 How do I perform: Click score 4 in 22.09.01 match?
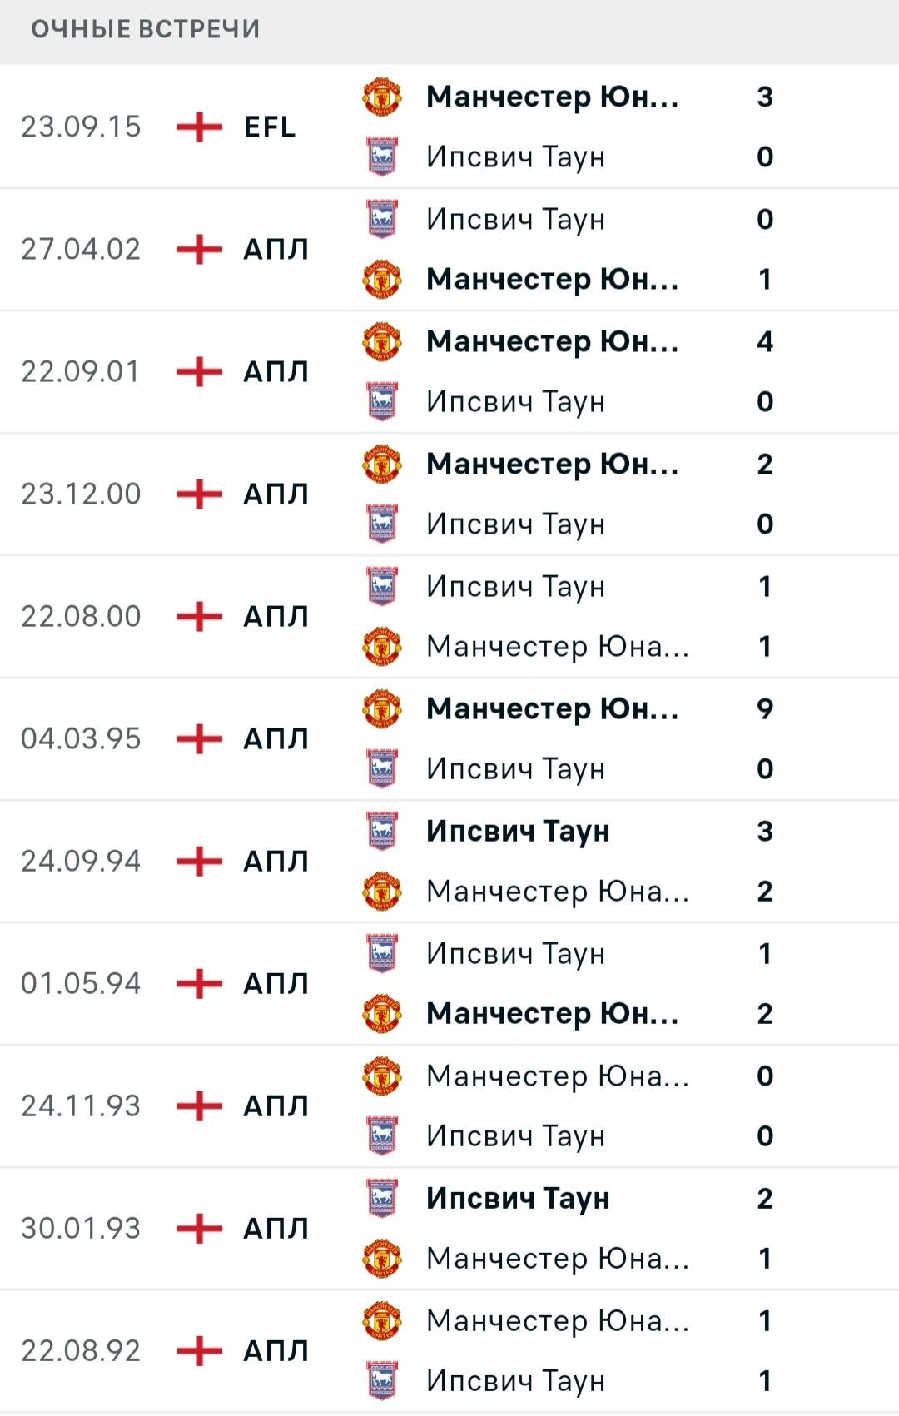[x=765, y=341]
